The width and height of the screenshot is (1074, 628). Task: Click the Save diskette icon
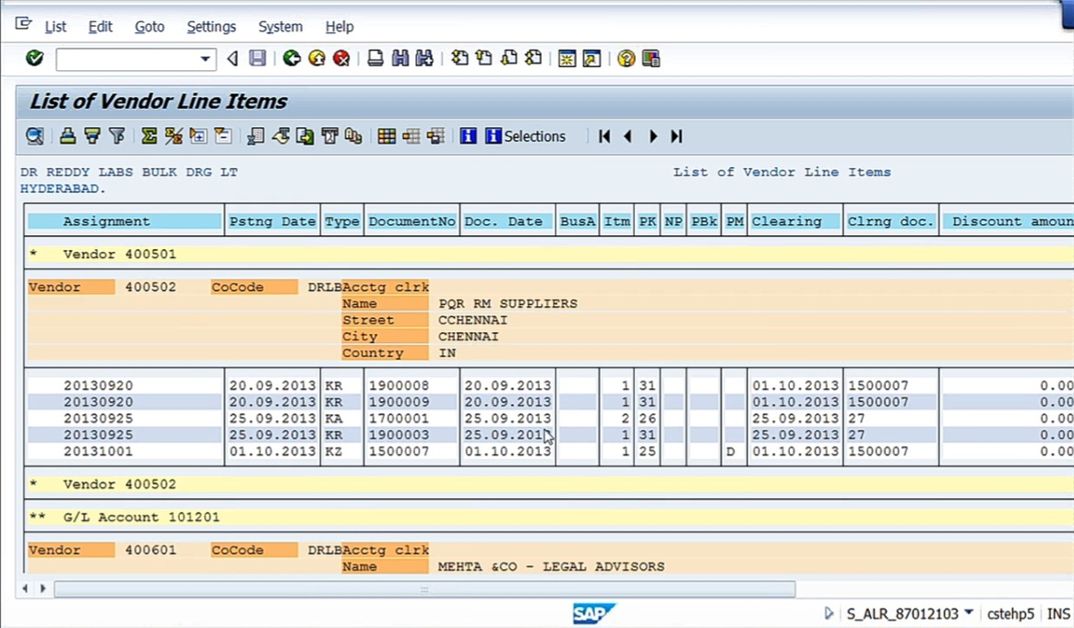257,58
